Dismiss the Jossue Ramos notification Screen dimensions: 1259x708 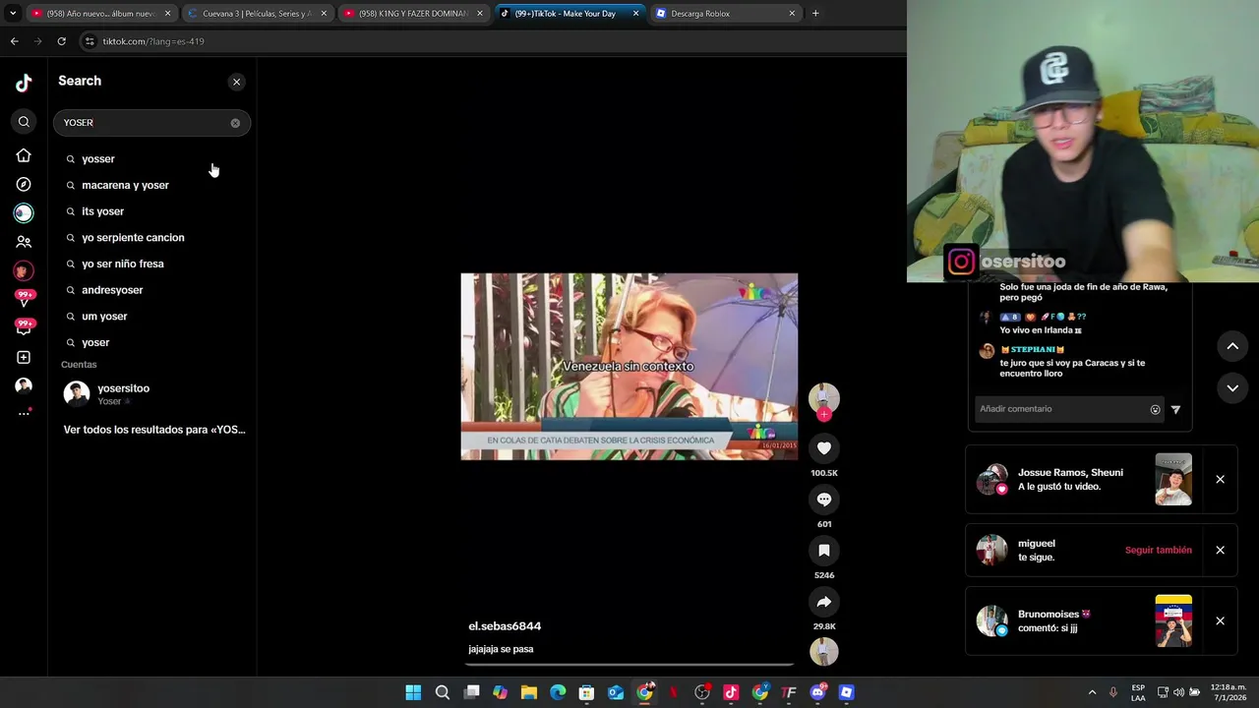(1220, 480)
